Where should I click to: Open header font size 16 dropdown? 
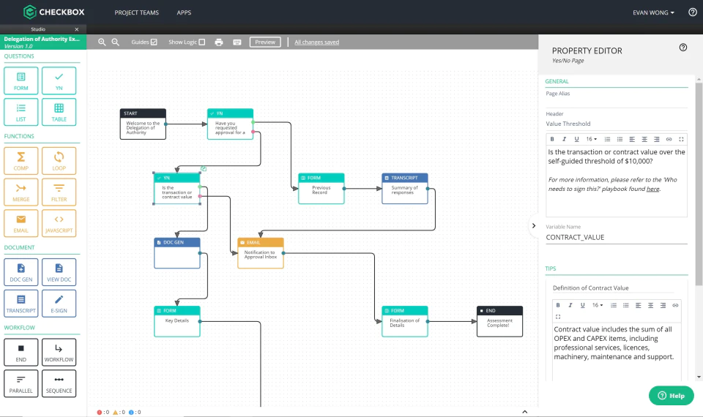tap(592, 139)
